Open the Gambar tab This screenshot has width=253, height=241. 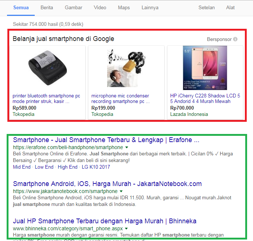pos(73,8)
